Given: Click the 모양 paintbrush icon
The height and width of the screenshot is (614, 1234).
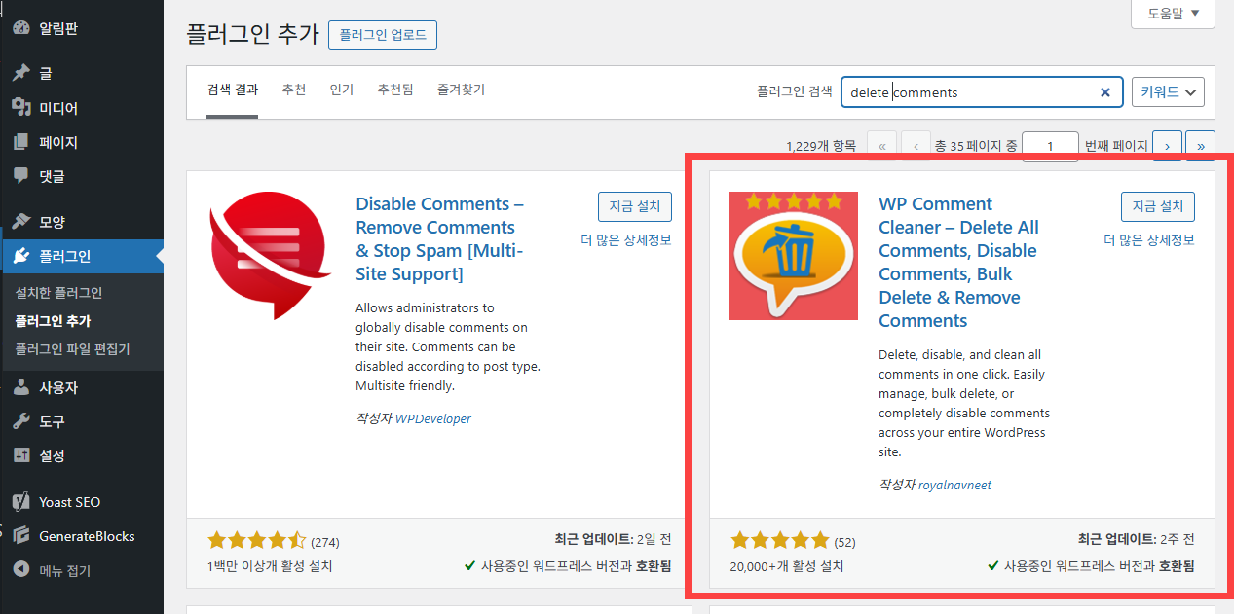Looking at the screenshot, I should [x=20, y=222].
